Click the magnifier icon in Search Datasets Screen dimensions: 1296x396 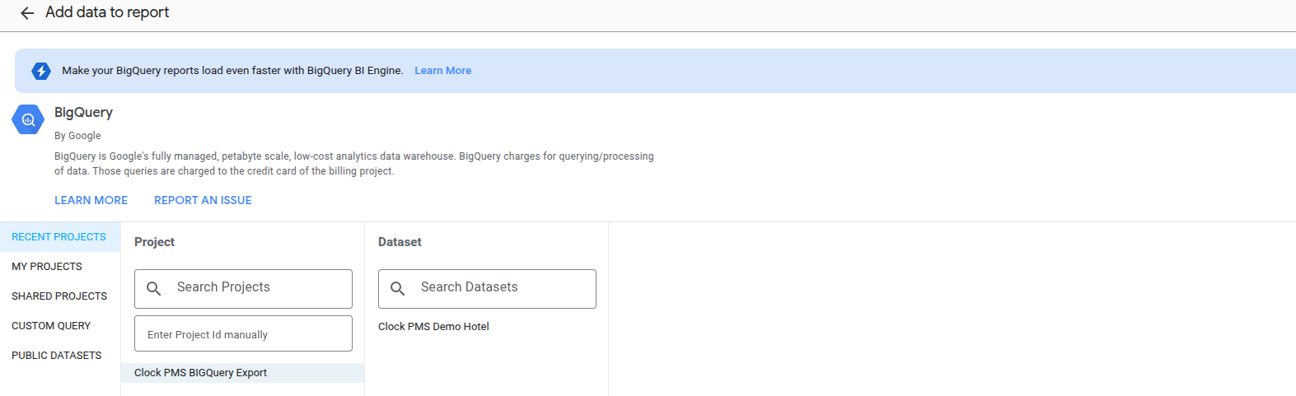point(397,289)
